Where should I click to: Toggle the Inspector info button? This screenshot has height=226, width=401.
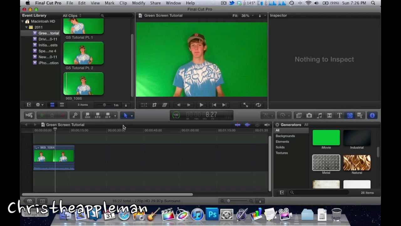372,116
